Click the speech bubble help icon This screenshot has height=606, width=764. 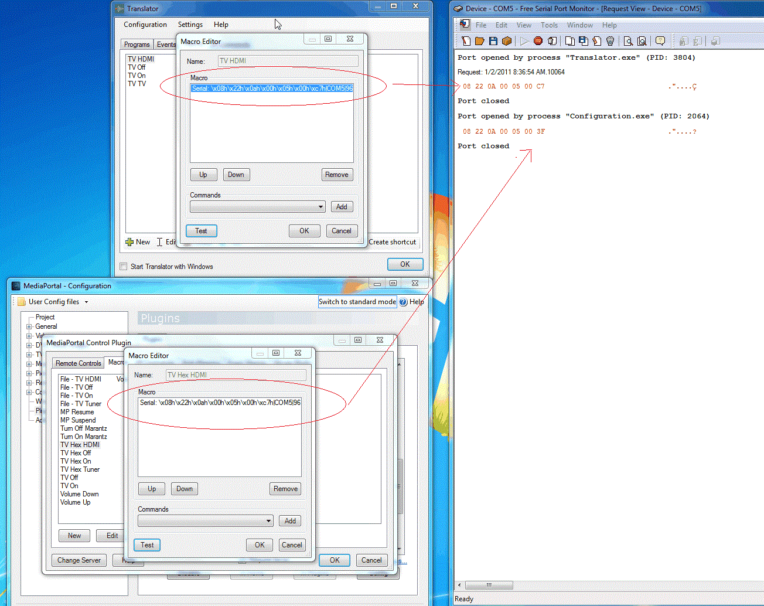[x=660, y=41]
